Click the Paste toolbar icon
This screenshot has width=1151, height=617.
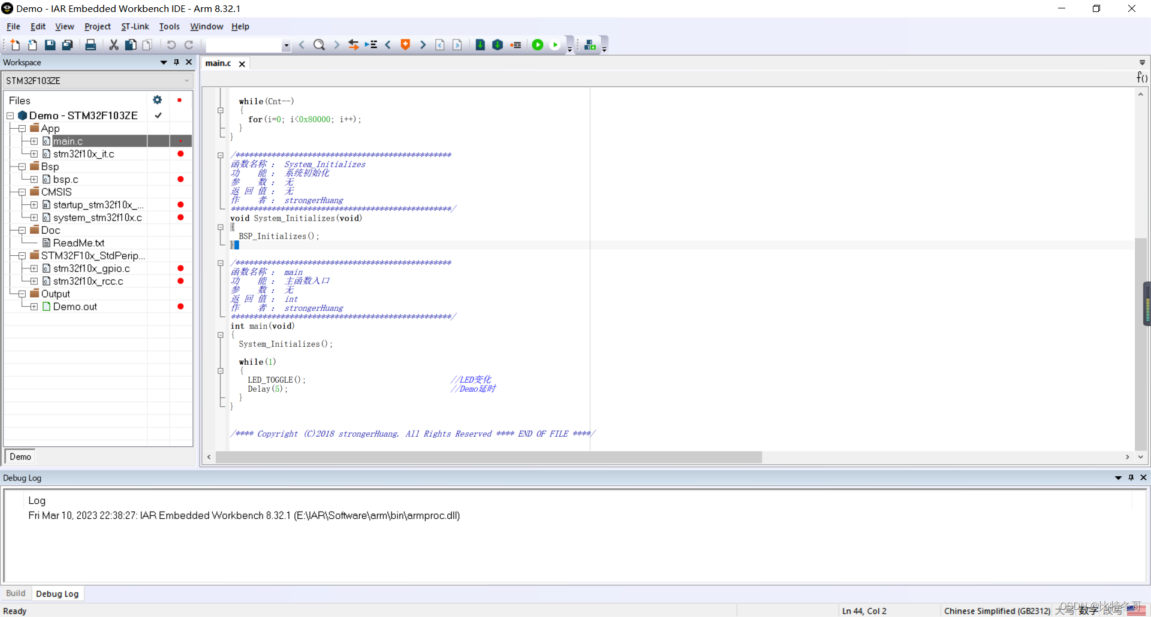147,45
